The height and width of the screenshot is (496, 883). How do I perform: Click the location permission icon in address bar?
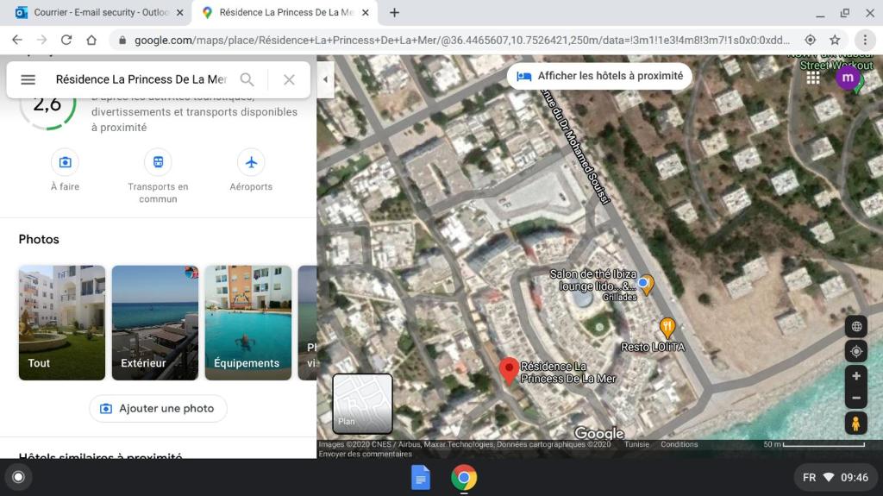pos(810,40)
